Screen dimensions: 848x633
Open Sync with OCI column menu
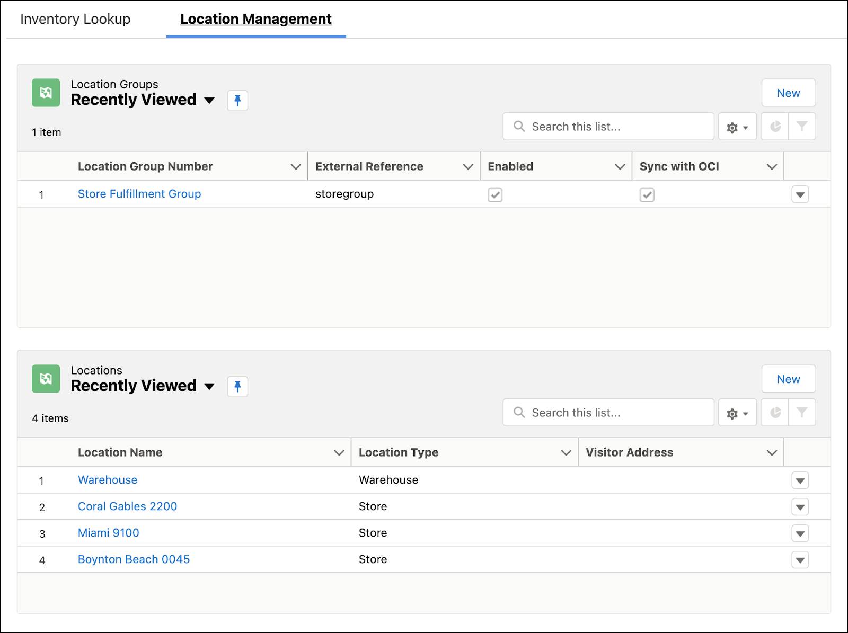[772, 167]
